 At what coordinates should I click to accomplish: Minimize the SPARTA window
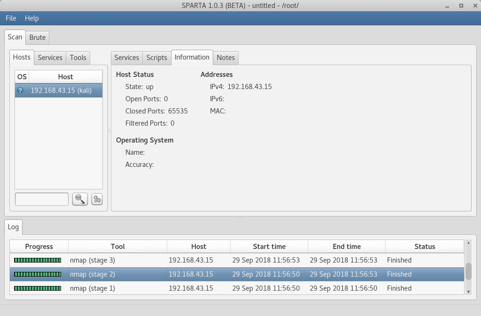pyautogui.click(x=447, y=6)
